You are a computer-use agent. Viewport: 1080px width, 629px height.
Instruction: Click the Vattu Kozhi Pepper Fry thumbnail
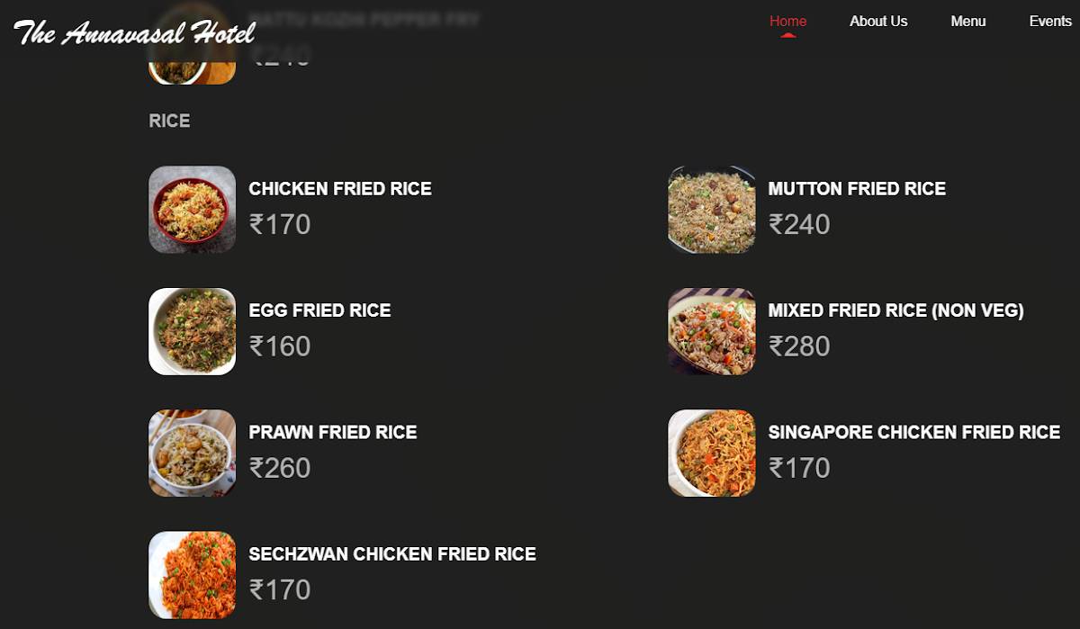coord(192,43)
